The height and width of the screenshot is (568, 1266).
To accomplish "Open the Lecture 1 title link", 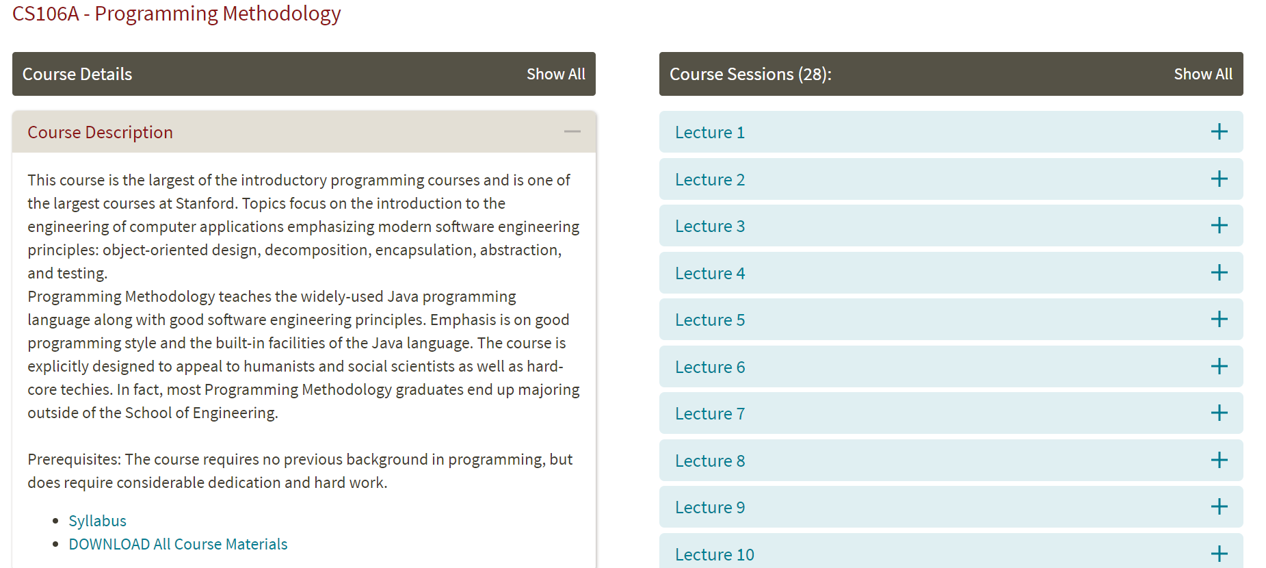I will [709, 132].
